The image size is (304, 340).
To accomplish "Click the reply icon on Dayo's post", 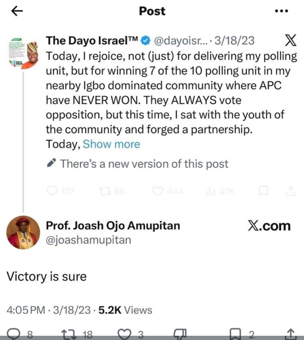I will (x=53, y=191).
